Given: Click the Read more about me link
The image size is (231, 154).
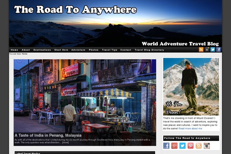Looking at the screenshot, I should pos(190,129).
